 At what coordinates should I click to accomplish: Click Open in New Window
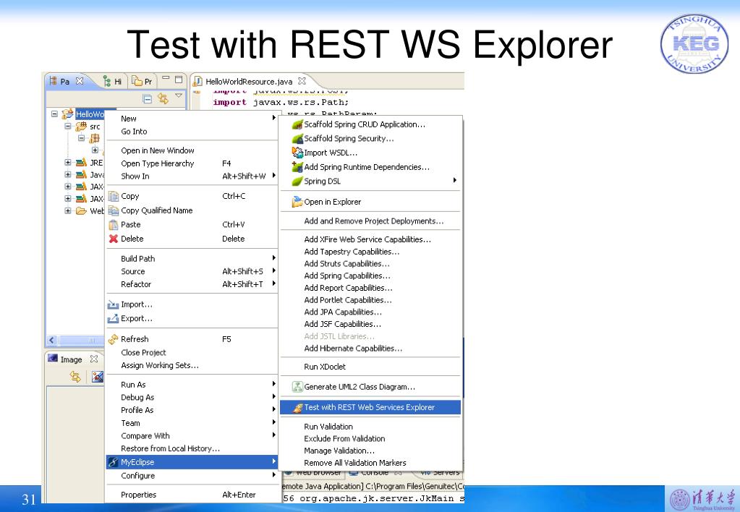tap(158, 150)
